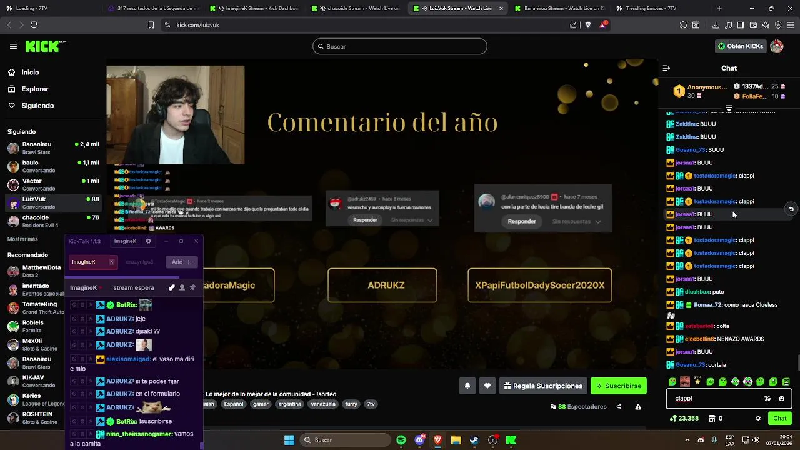Open Steam from the taskbar

(474, 440)
